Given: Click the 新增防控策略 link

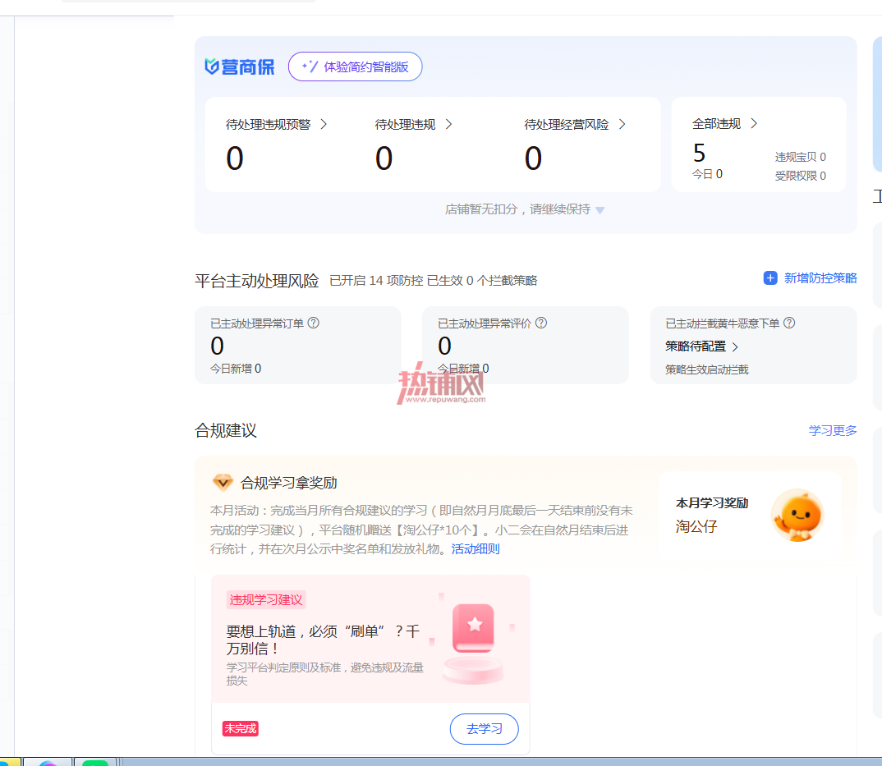Looking at the screenshot, I should [x=820, y=278].
